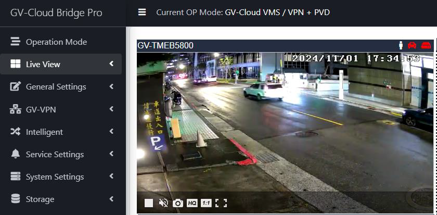437x215 pixels.
Task: Toggle the muted speaker audio icon
Action: 163,203
